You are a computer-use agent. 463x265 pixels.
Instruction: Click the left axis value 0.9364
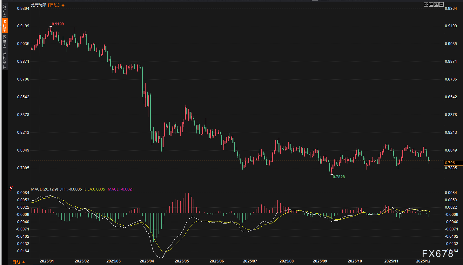(23, 9)
